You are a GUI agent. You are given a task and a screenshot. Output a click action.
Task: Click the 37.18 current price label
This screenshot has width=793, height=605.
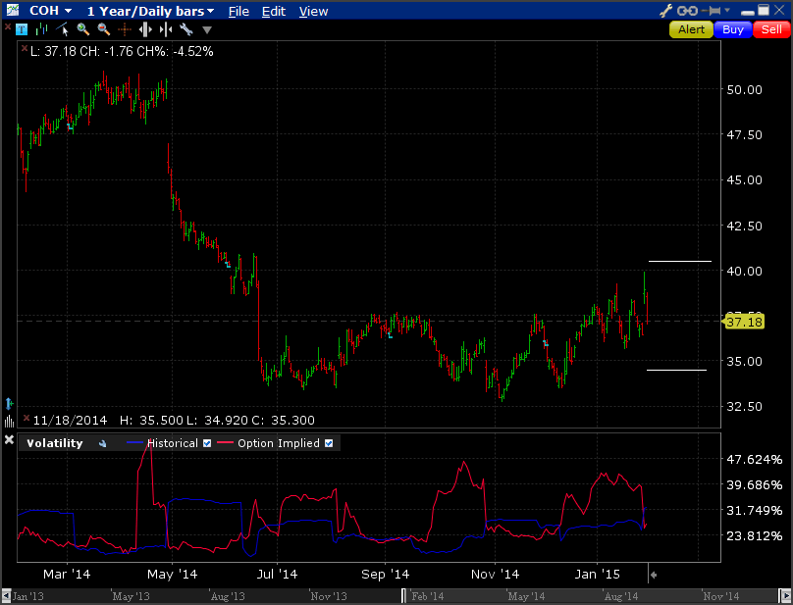[x=744, y=322]
